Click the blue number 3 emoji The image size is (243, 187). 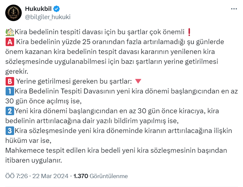pos(9,131)
